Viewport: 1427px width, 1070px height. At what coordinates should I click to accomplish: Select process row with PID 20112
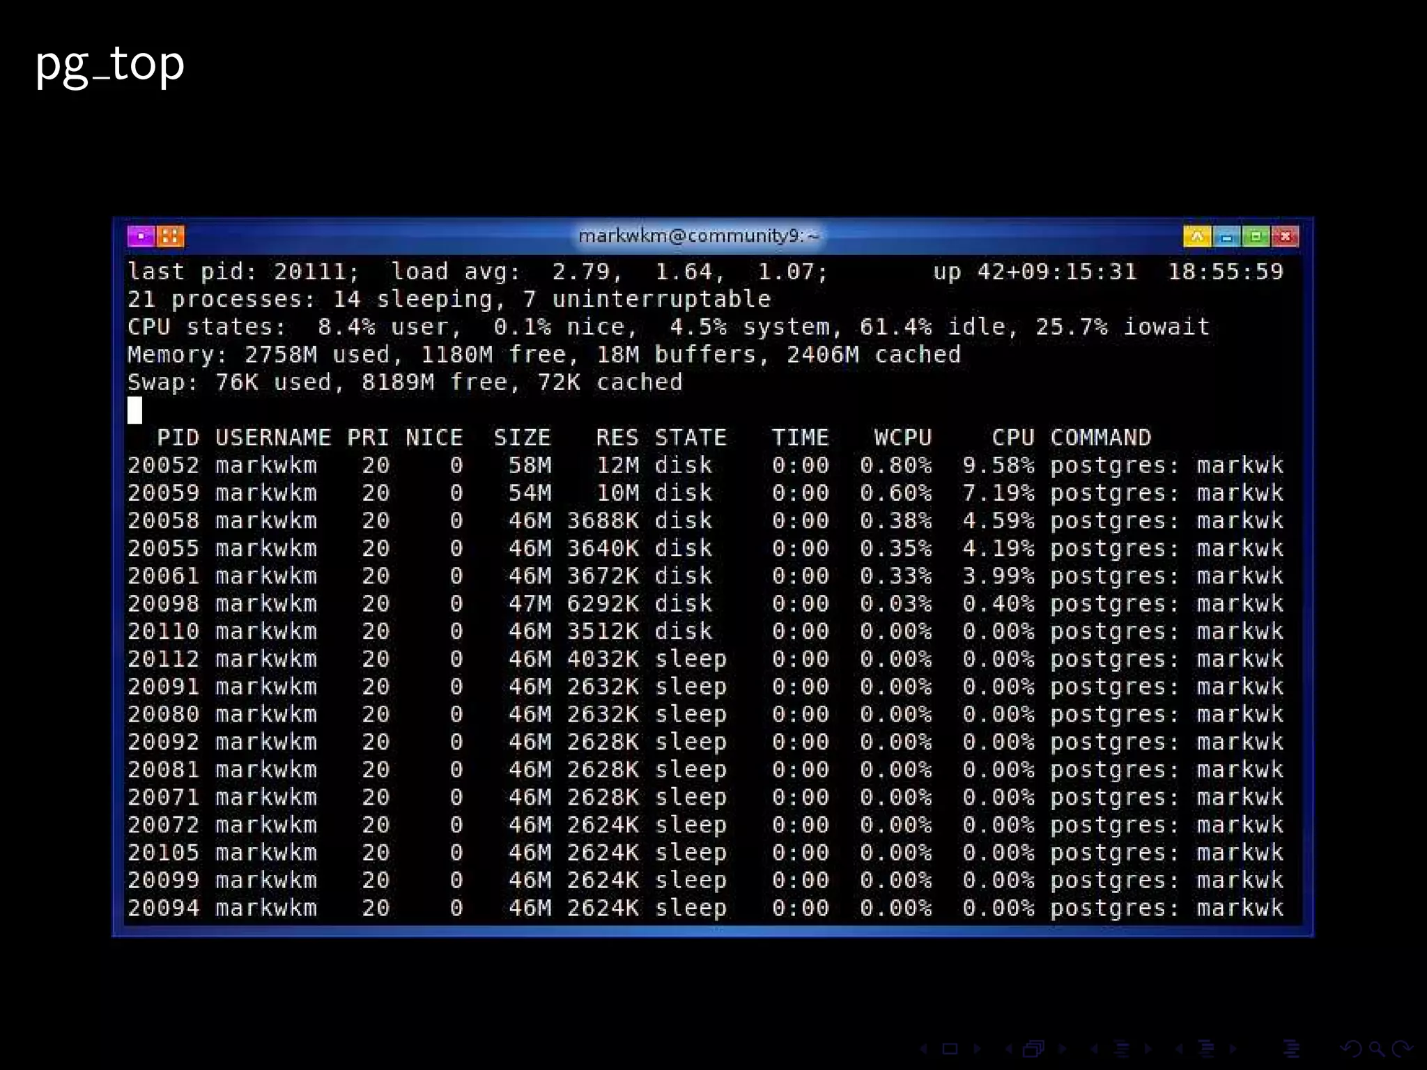pos(163,659)
